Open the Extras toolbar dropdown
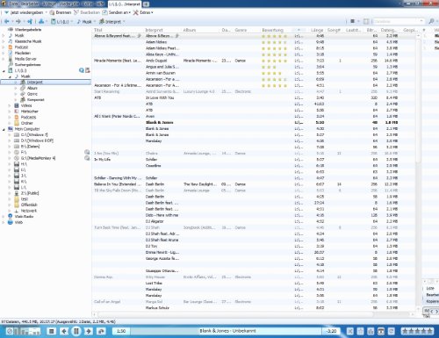439x338 pixels. point(143,12)
